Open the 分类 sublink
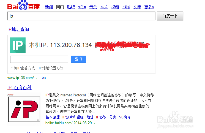The height and width of the screenshot is (133, 205). (113, 117)
